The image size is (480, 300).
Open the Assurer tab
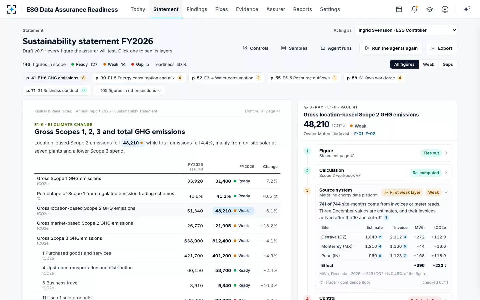coord(276,9)
